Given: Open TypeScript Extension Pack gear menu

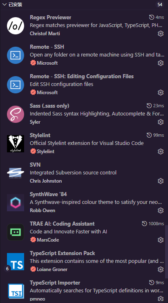Looking at the screenshot, I should point(161,269).
